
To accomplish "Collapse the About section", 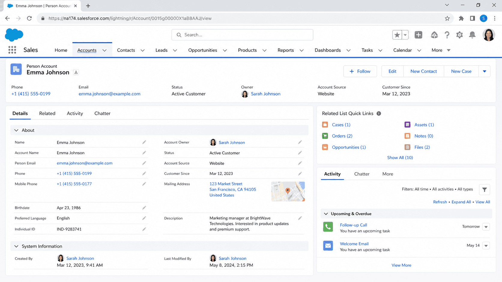I will (x=16, y=130).
